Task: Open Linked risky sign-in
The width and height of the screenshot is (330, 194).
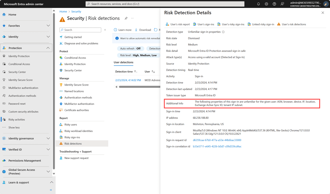Action: click(x=261, y=24)
